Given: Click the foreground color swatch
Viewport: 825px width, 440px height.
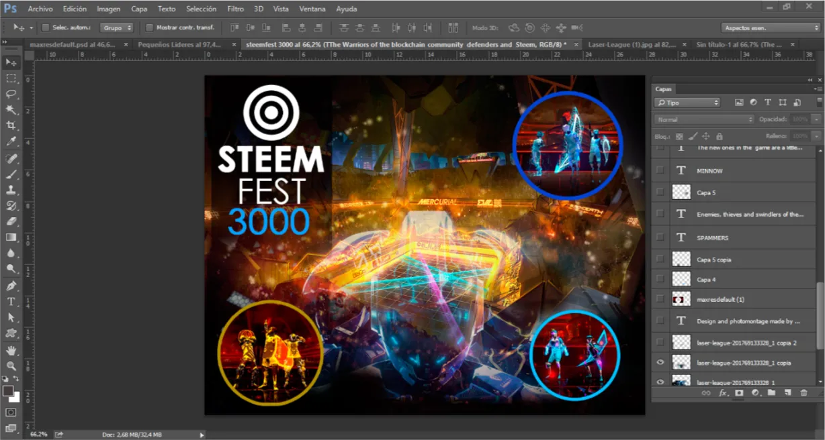Looking at the screenshot, I should tap(8, 390).
